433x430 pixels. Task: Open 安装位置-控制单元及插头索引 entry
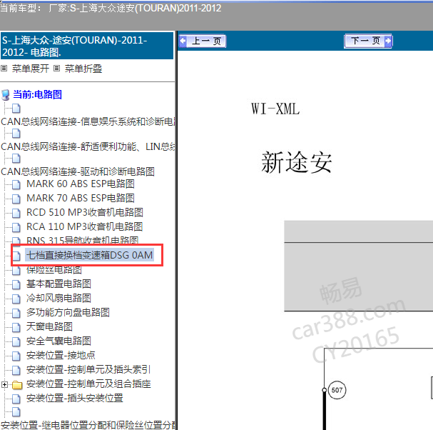[88, 369]
